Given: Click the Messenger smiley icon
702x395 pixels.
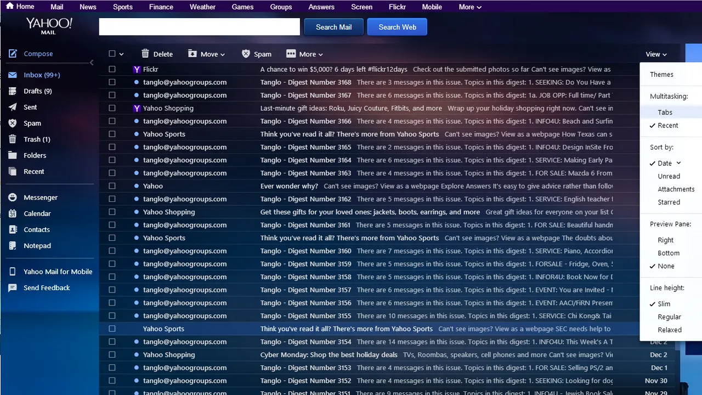Looking at the screenshot, I should (x=13, y=198).
